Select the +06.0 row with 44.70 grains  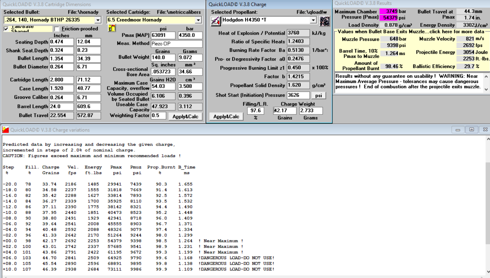139,258
